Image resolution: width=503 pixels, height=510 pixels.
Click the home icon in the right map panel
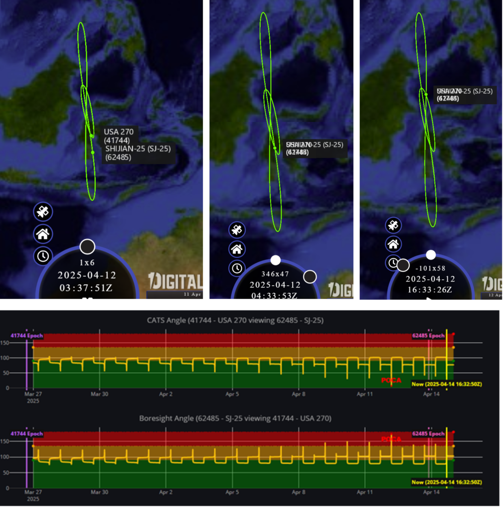pyautogui.click(x=393, y=244)
